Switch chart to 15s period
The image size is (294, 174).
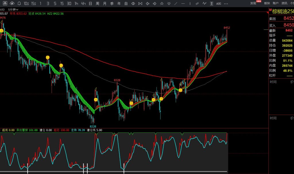34,3
